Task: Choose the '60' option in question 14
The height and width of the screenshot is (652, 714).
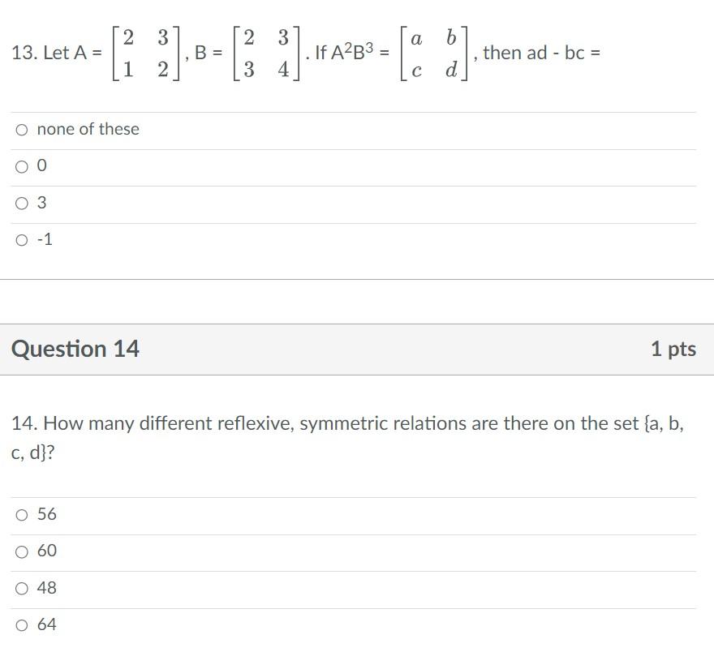Action: coord(21,550)
